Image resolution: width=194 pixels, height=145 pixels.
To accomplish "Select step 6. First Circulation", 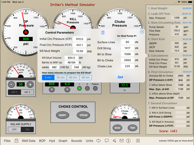I will click(161, 72).
